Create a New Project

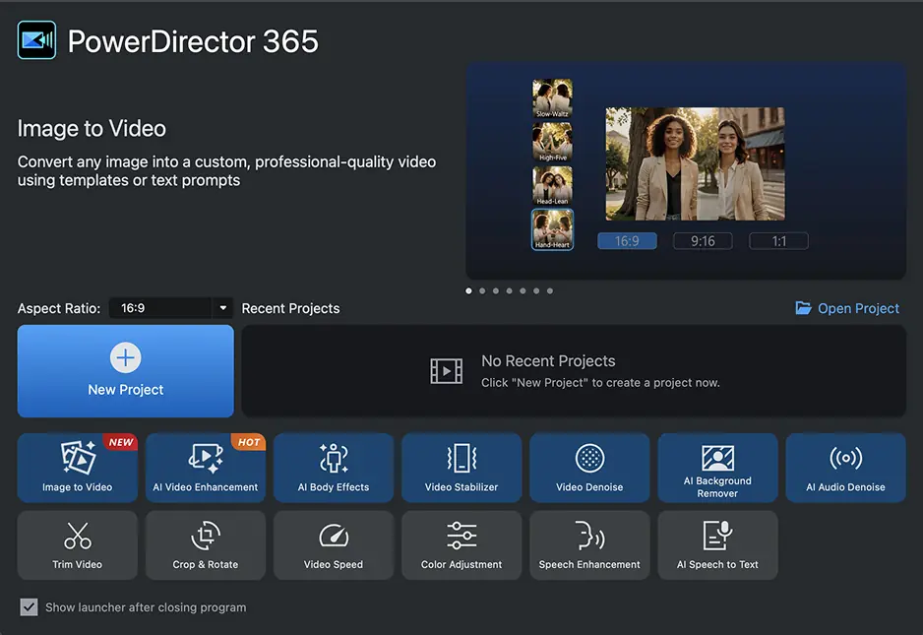pos(125,371)
